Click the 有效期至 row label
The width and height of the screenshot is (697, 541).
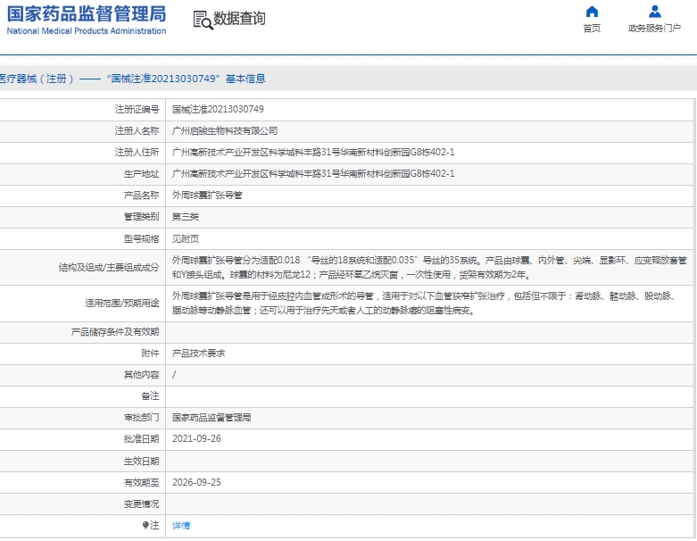point(141,482)
